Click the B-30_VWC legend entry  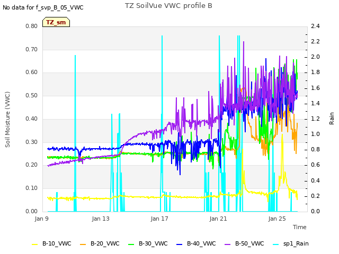148,243
